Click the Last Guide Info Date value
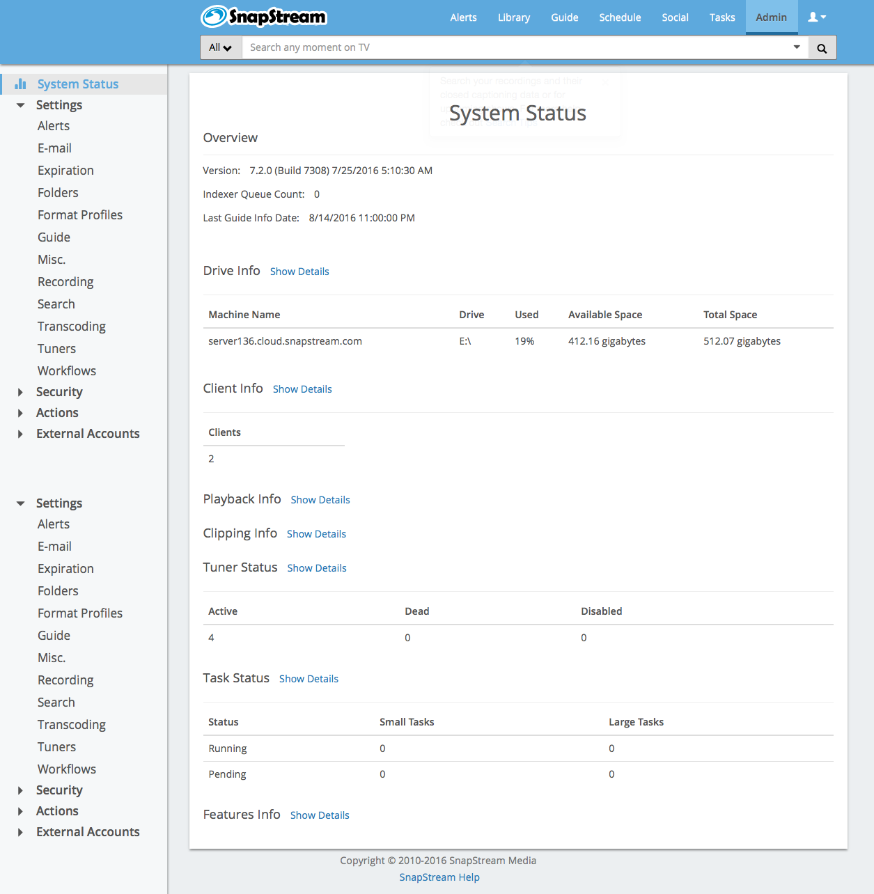Screen dimensions: 874x894 [361, 218]
